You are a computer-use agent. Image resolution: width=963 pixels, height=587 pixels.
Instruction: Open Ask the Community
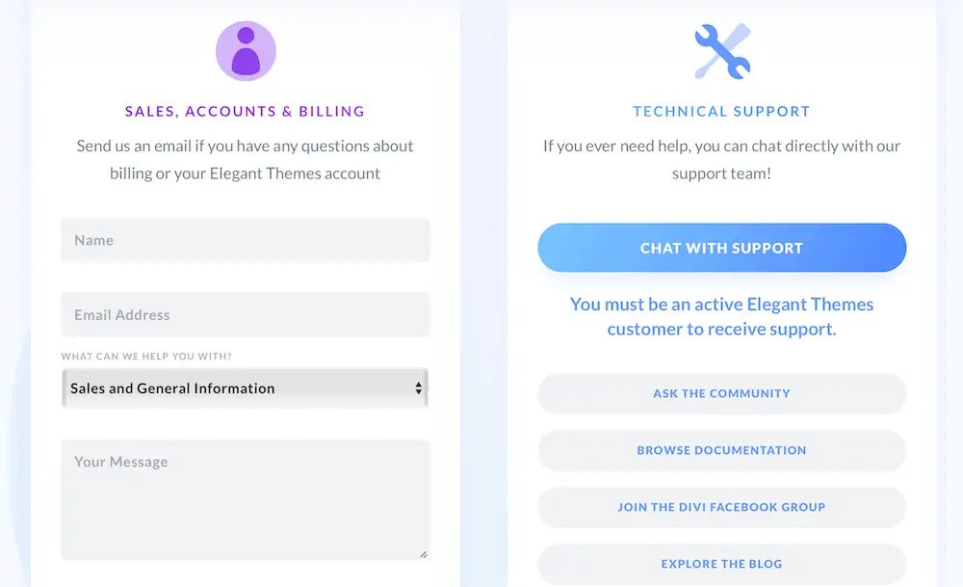point(722,393)
